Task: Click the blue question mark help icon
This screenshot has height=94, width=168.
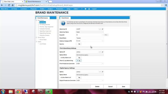Action: click(63, 23)
